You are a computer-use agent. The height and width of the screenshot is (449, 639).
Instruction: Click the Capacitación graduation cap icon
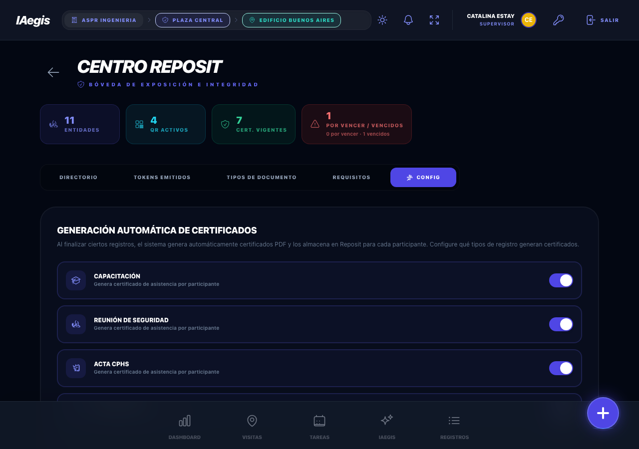[76, 280]
